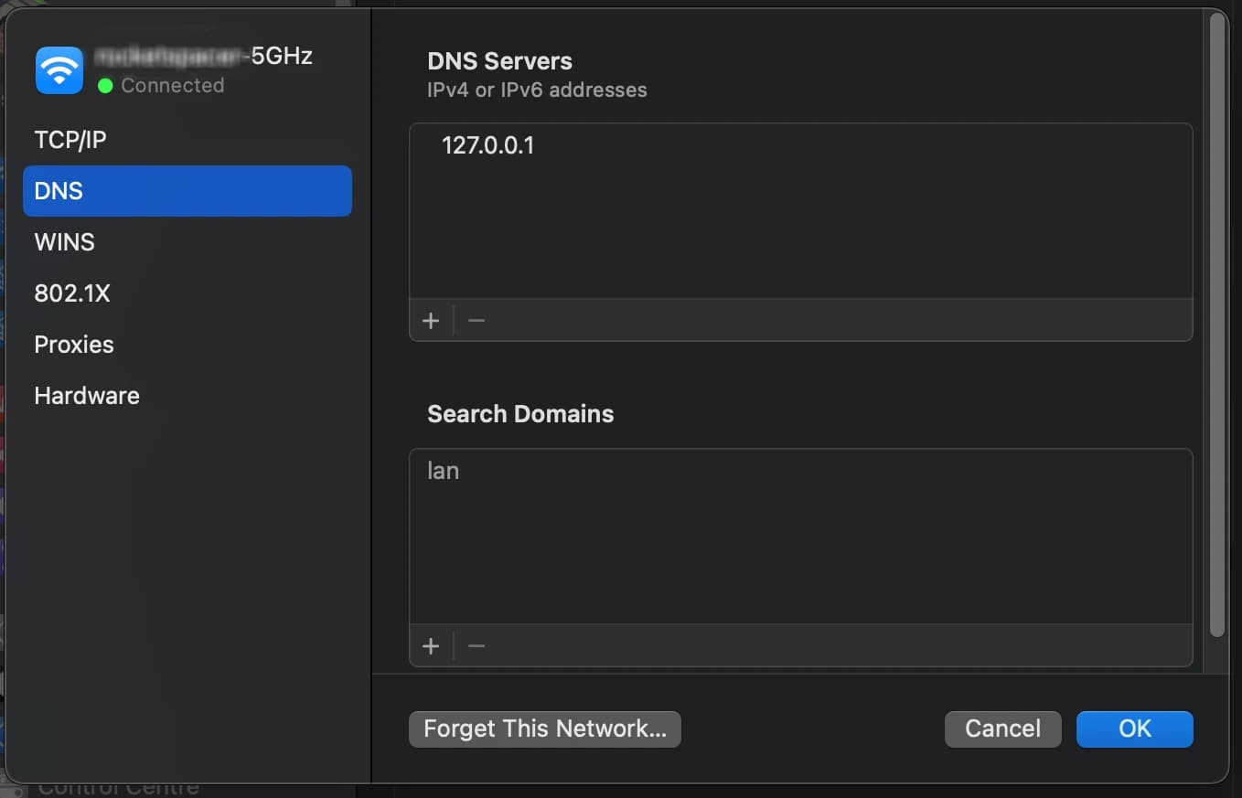The height and width of the screenshot is (798, 1242).
Task: Open the Proxies settings
Action: [x=73, y=345]
